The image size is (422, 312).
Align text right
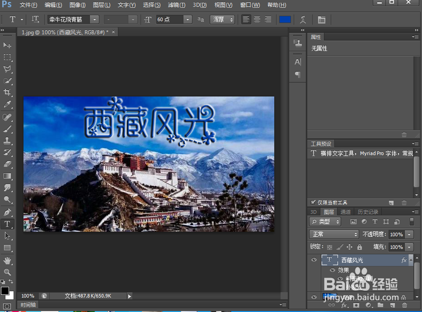[268, 19]
